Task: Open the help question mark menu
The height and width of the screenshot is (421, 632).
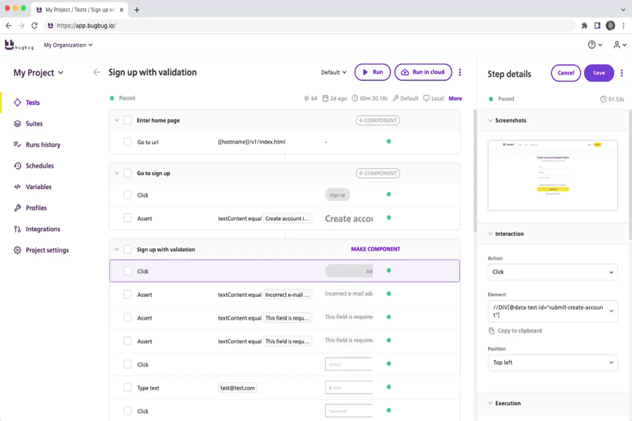Action: pyautogui.click(x=595, y=45)
